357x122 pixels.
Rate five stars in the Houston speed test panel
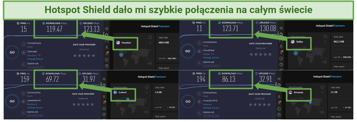tap(93, 55)
